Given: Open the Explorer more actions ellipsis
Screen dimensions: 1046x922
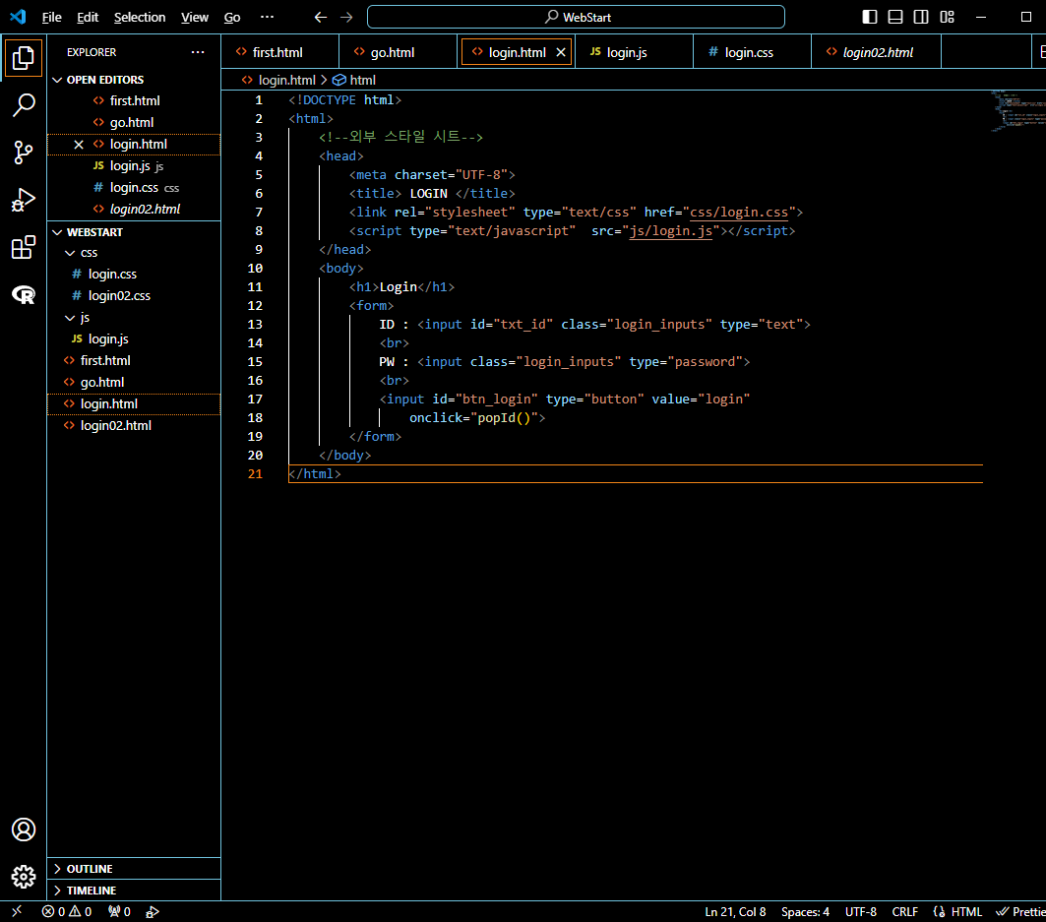Looking at the screenshot, I should (198, 52).
